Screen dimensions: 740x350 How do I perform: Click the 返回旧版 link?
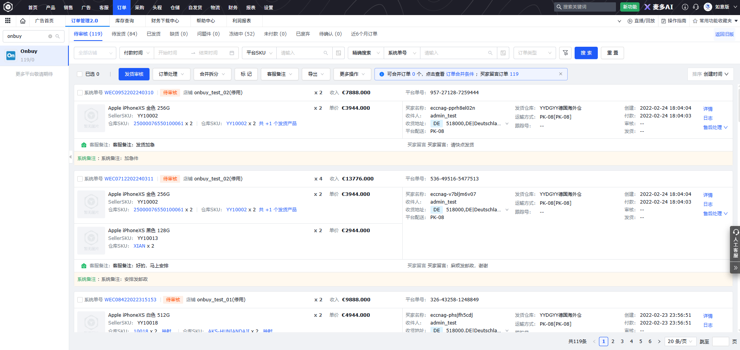coord(725,34)
